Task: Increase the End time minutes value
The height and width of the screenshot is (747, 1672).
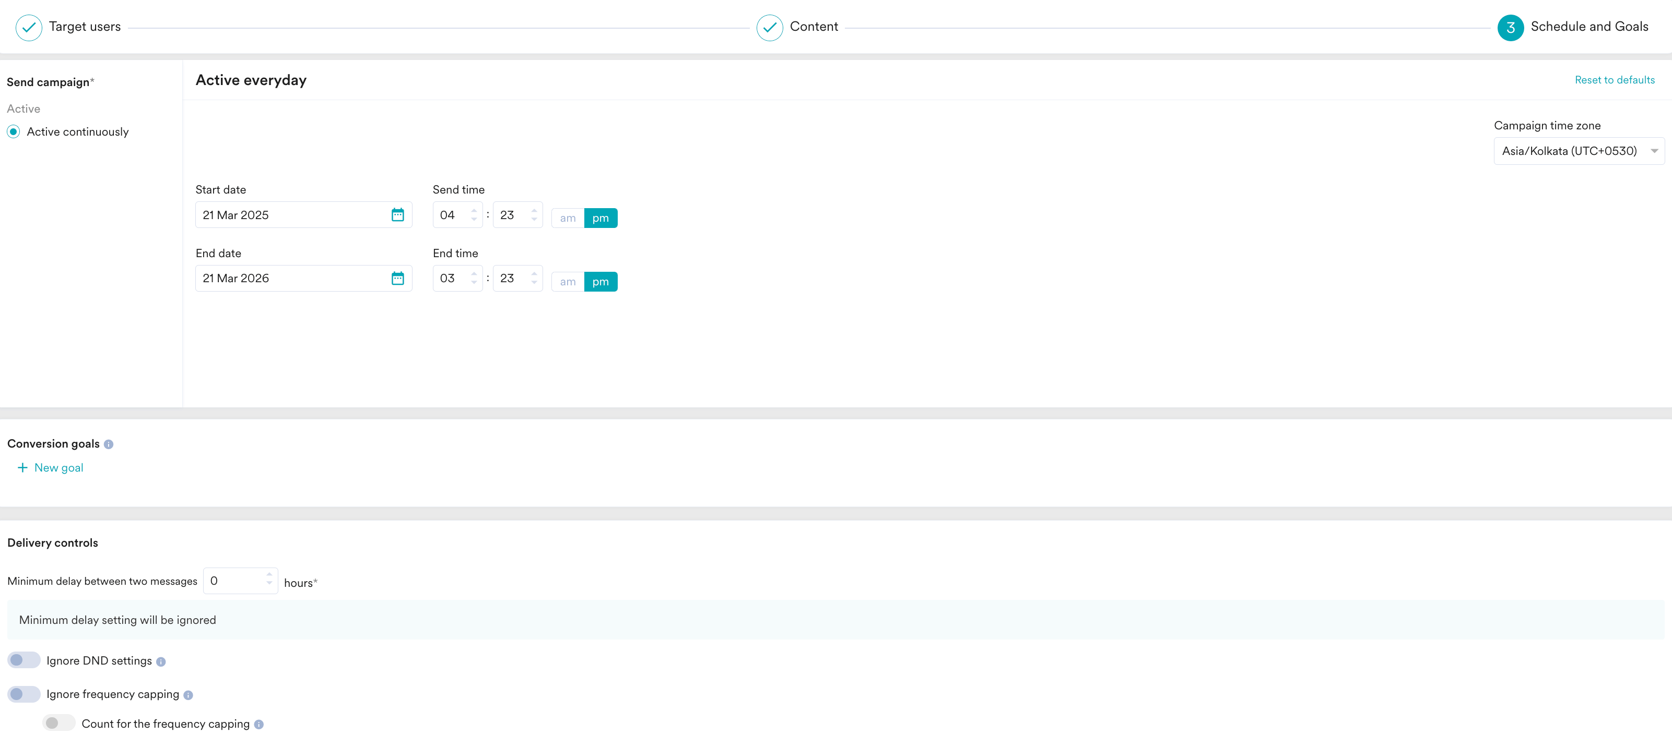Action: (x=534, y=274)
